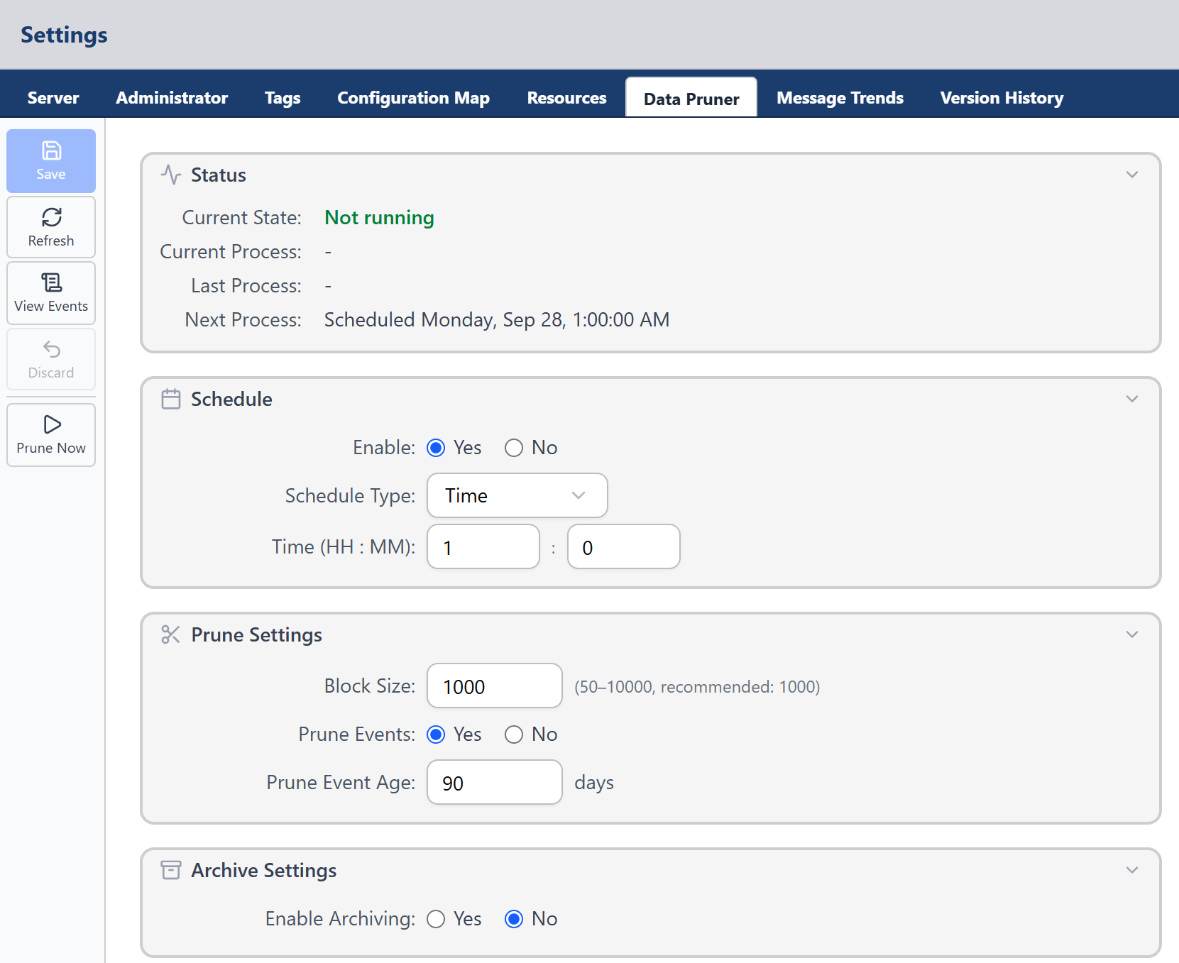Focus the hours time field
The width and height of the screenshot is (1179, 963).
pos(483,546)
